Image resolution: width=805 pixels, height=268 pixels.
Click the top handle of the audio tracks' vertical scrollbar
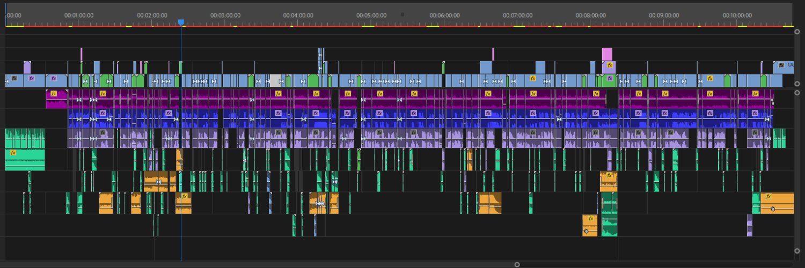[797, 92]
